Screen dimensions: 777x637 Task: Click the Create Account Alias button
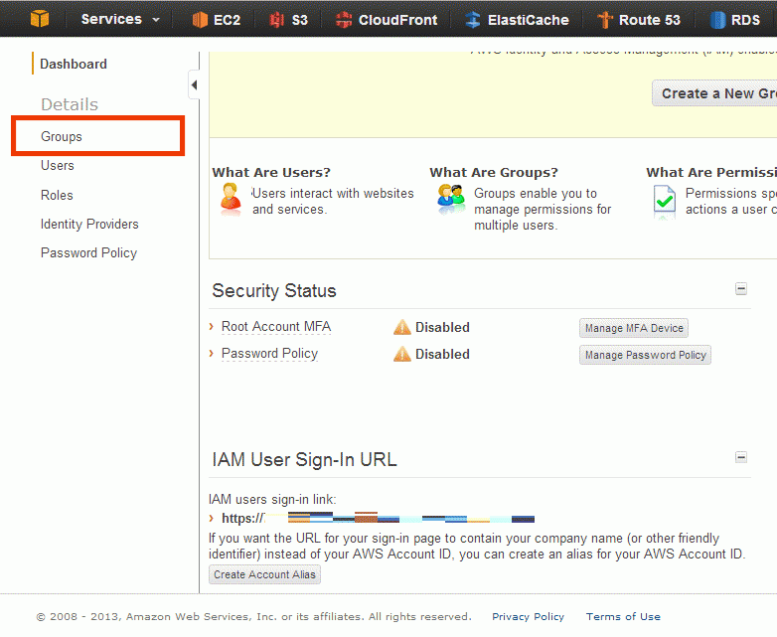coord(264,574)
